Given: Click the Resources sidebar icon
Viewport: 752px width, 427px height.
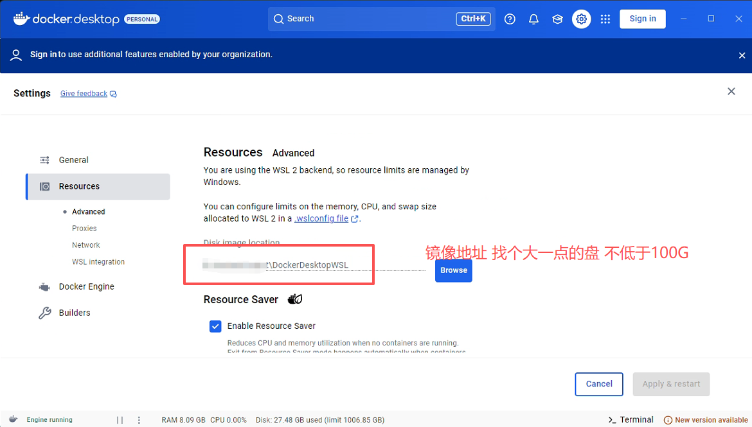Looking at the screenshot, I should (x=44, y=186).
